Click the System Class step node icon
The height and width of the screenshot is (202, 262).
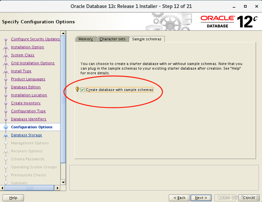[6, 55]
